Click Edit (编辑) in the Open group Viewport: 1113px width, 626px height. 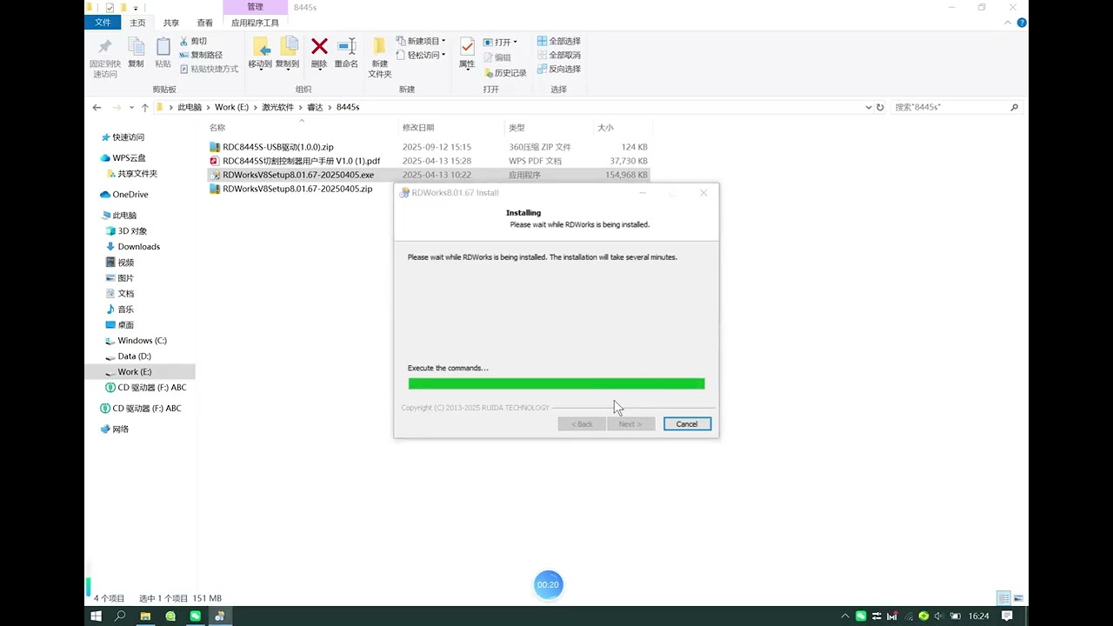(497, 57)
